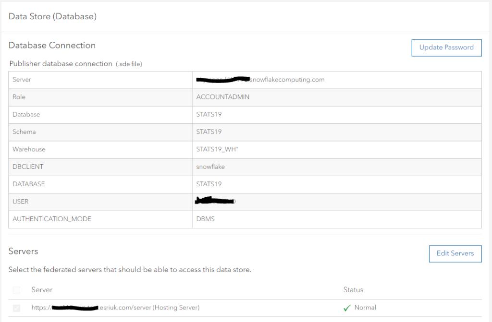Open Edit Servers
This screenshot has height=322, width=492.
click(x=455, y=253)
